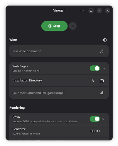Click the Web Pages row title
Screen dimensions: 118x146
[x=20, y=66]
